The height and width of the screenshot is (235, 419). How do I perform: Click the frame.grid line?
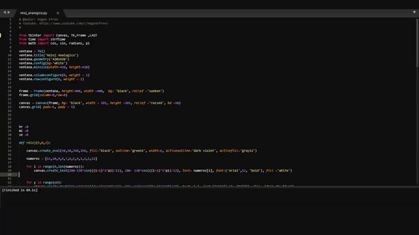43,95
